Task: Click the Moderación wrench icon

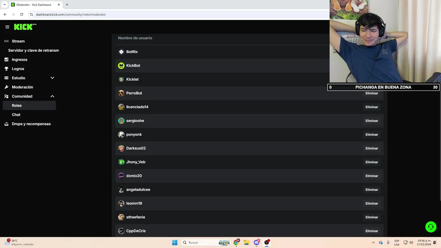Action: pos(6,87)
